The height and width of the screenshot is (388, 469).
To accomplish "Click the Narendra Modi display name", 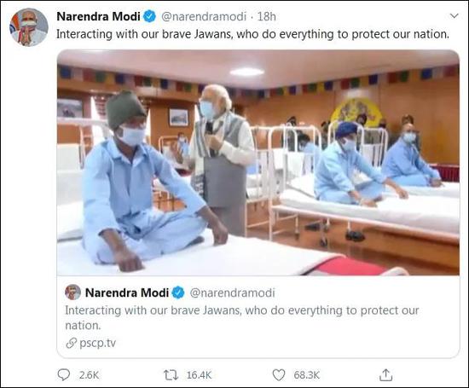I will pos(98,16).
